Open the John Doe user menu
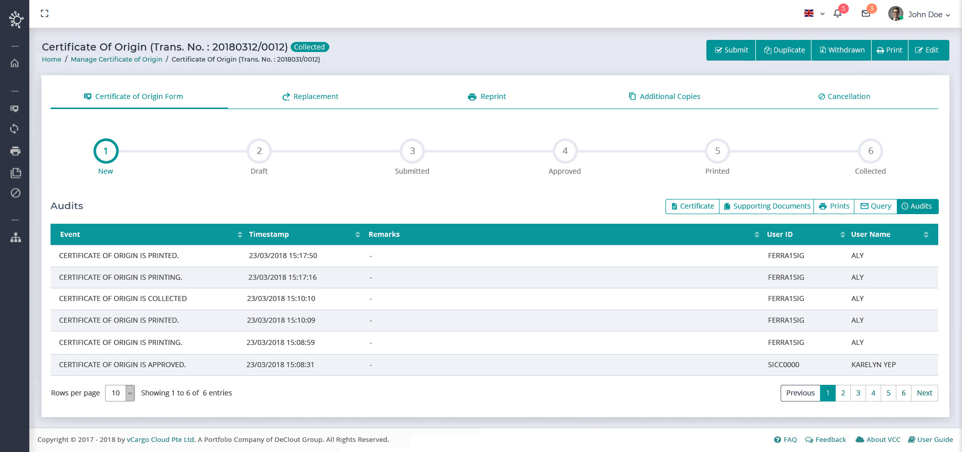This screenshot has width=962, height=452. click(919, 14)
